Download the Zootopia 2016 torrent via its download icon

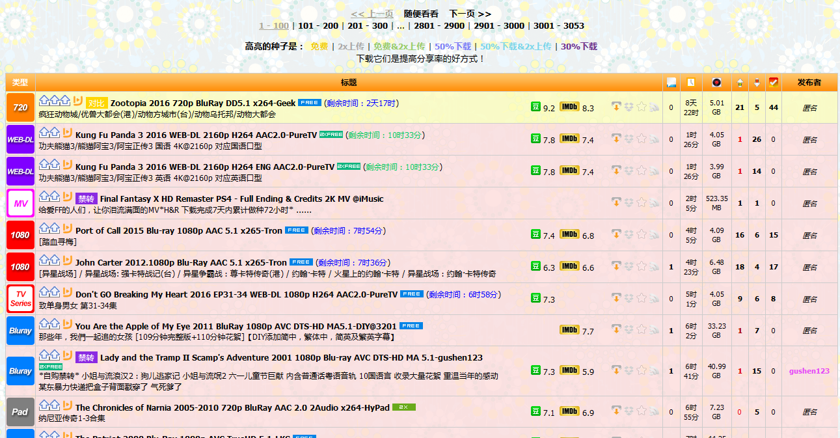pos(616,107)
